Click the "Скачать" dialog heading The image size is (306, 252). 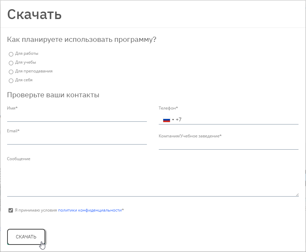[34, 14]
